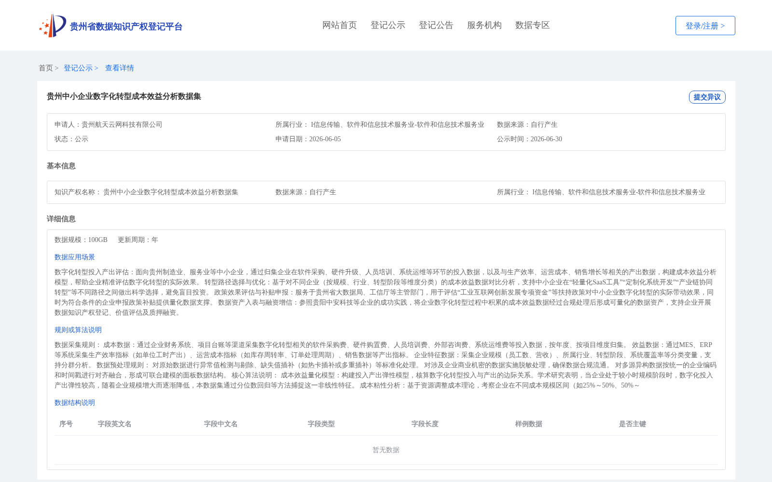The height and width of the screenshot is (482, 772).
Task: Click the 查看详情 breadcrumb
Action: point(120,68)
